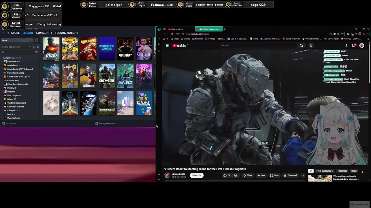371x208 pixels.
Task: Click the YouTube logo
Action: tap(179, 45)
